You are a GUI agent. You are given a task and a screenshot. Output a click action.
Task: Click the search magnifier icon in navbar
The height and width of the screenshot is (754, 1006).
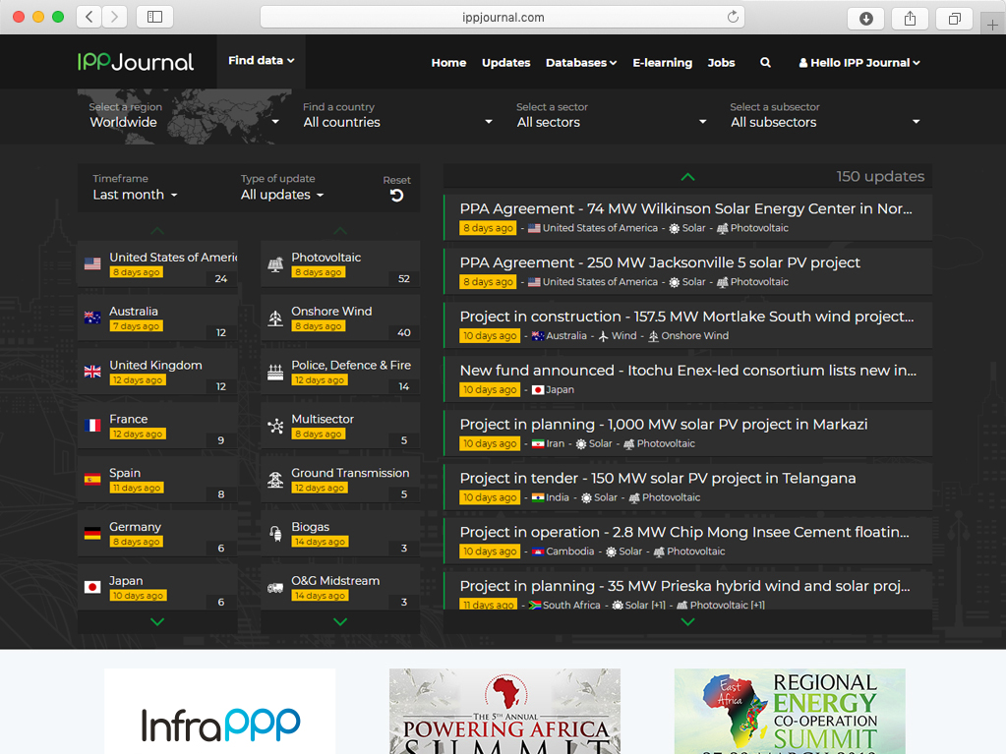click(x=765, y=63)
